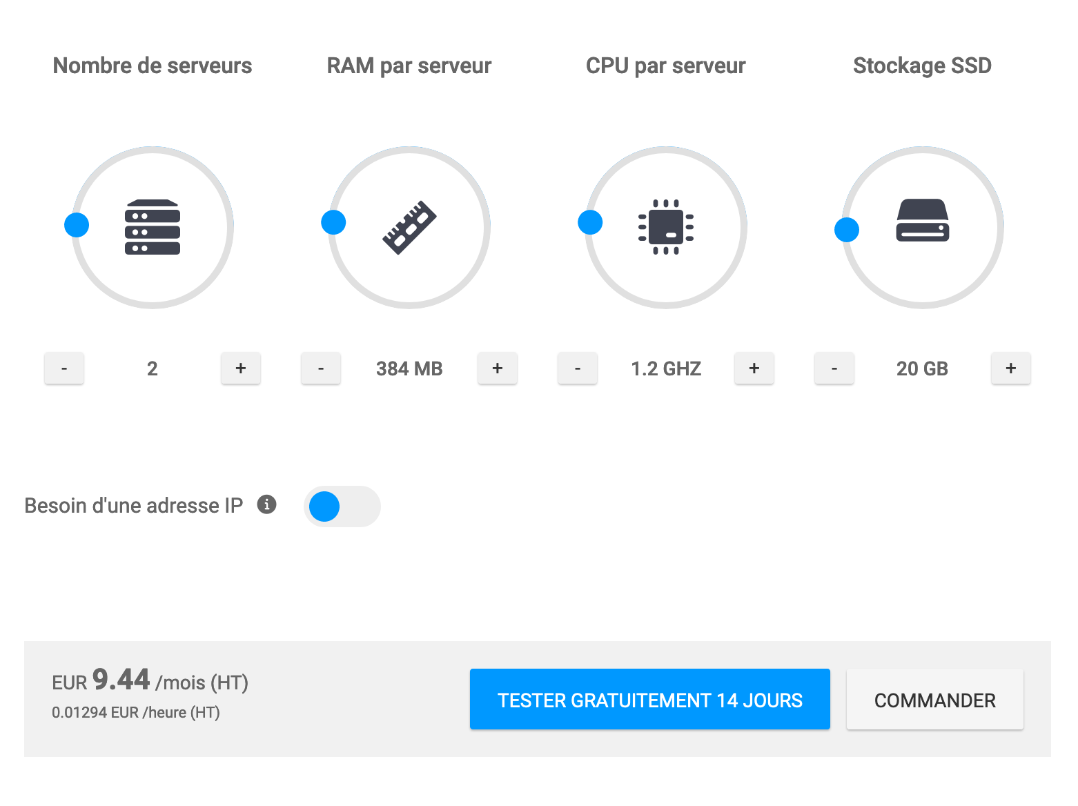Click the server stack icon
Viewport: 1078px width, 806px height.
[153, 227]
